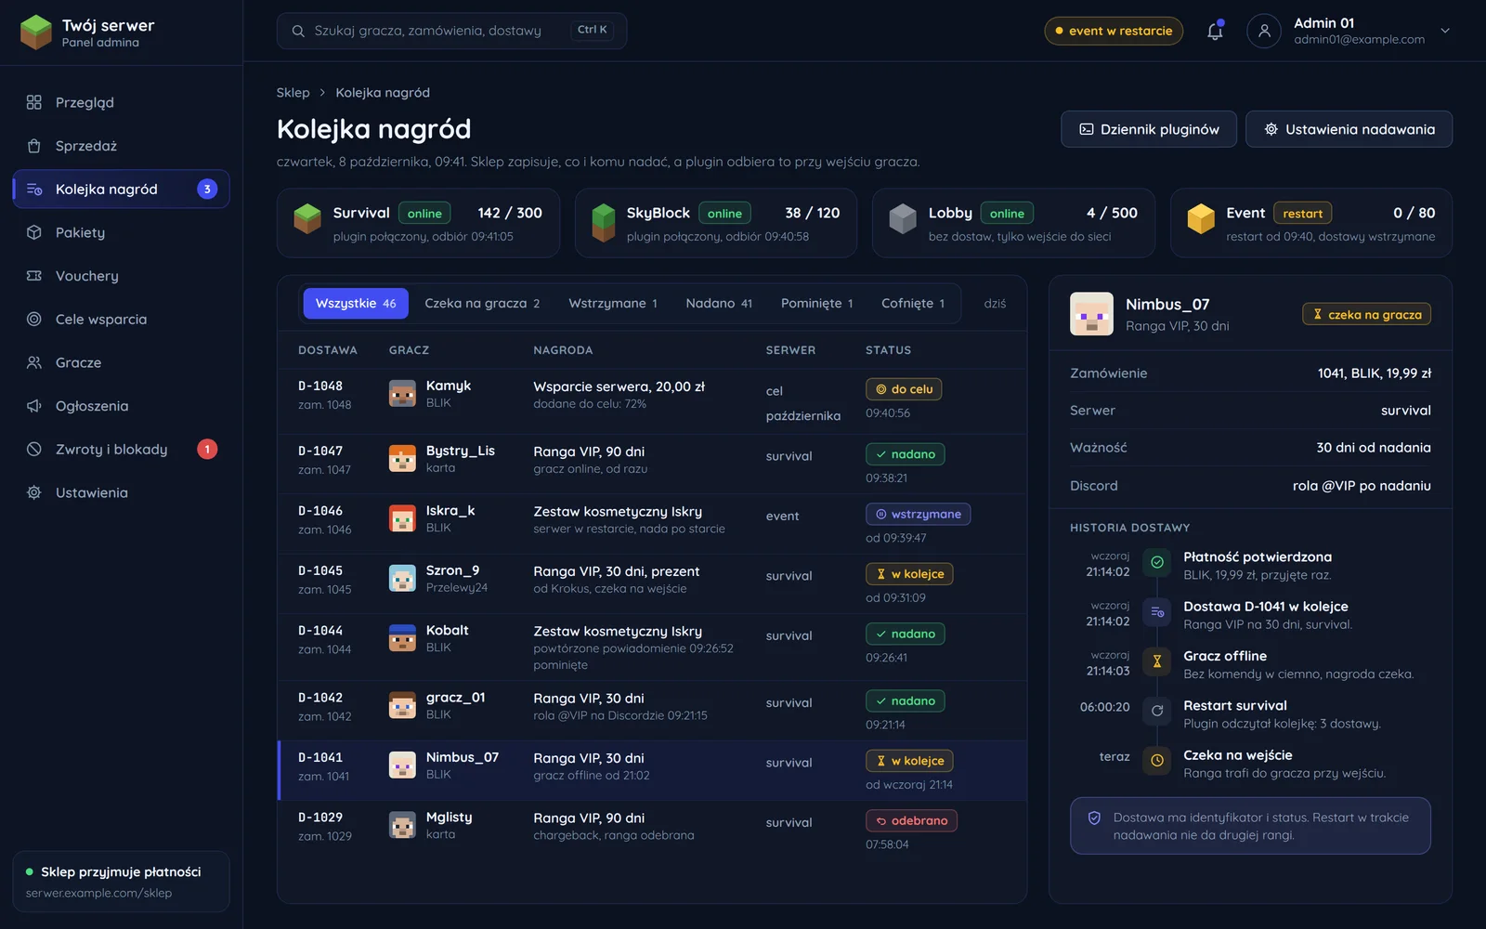Click the server grass block logo
The height and width of the screenshot is (929, 1486).
pyautogui.click(x=36, y=32)
